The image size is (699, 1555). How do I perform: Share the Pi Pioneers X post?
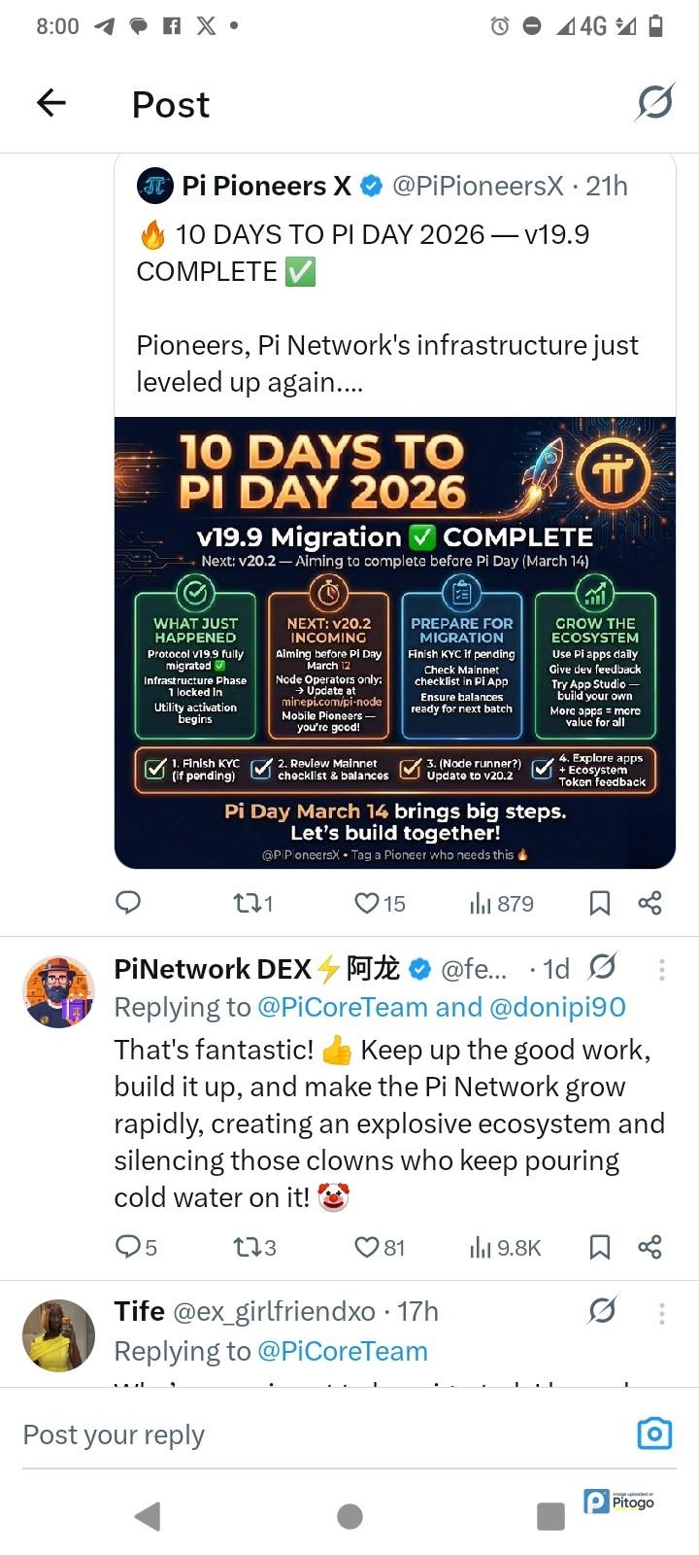coord(649,903)
